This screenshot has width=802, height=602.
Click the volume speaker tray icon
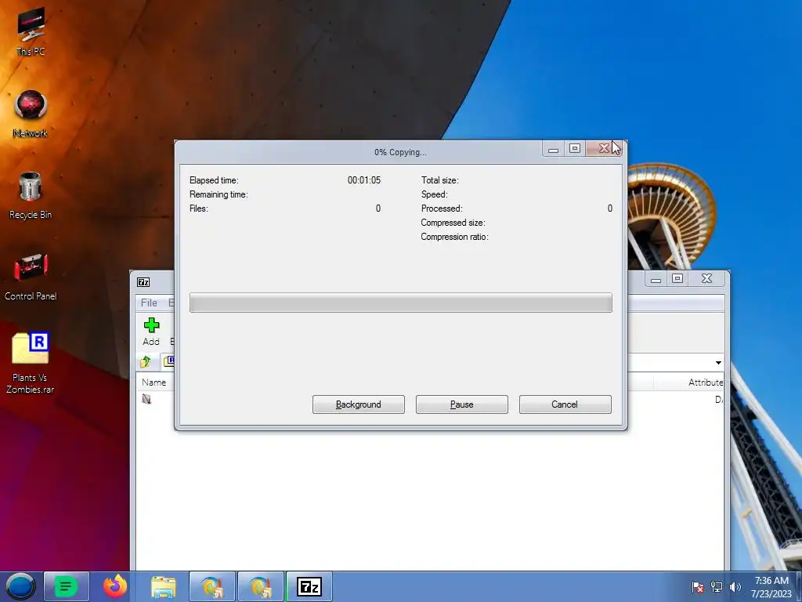click(735, 587)
